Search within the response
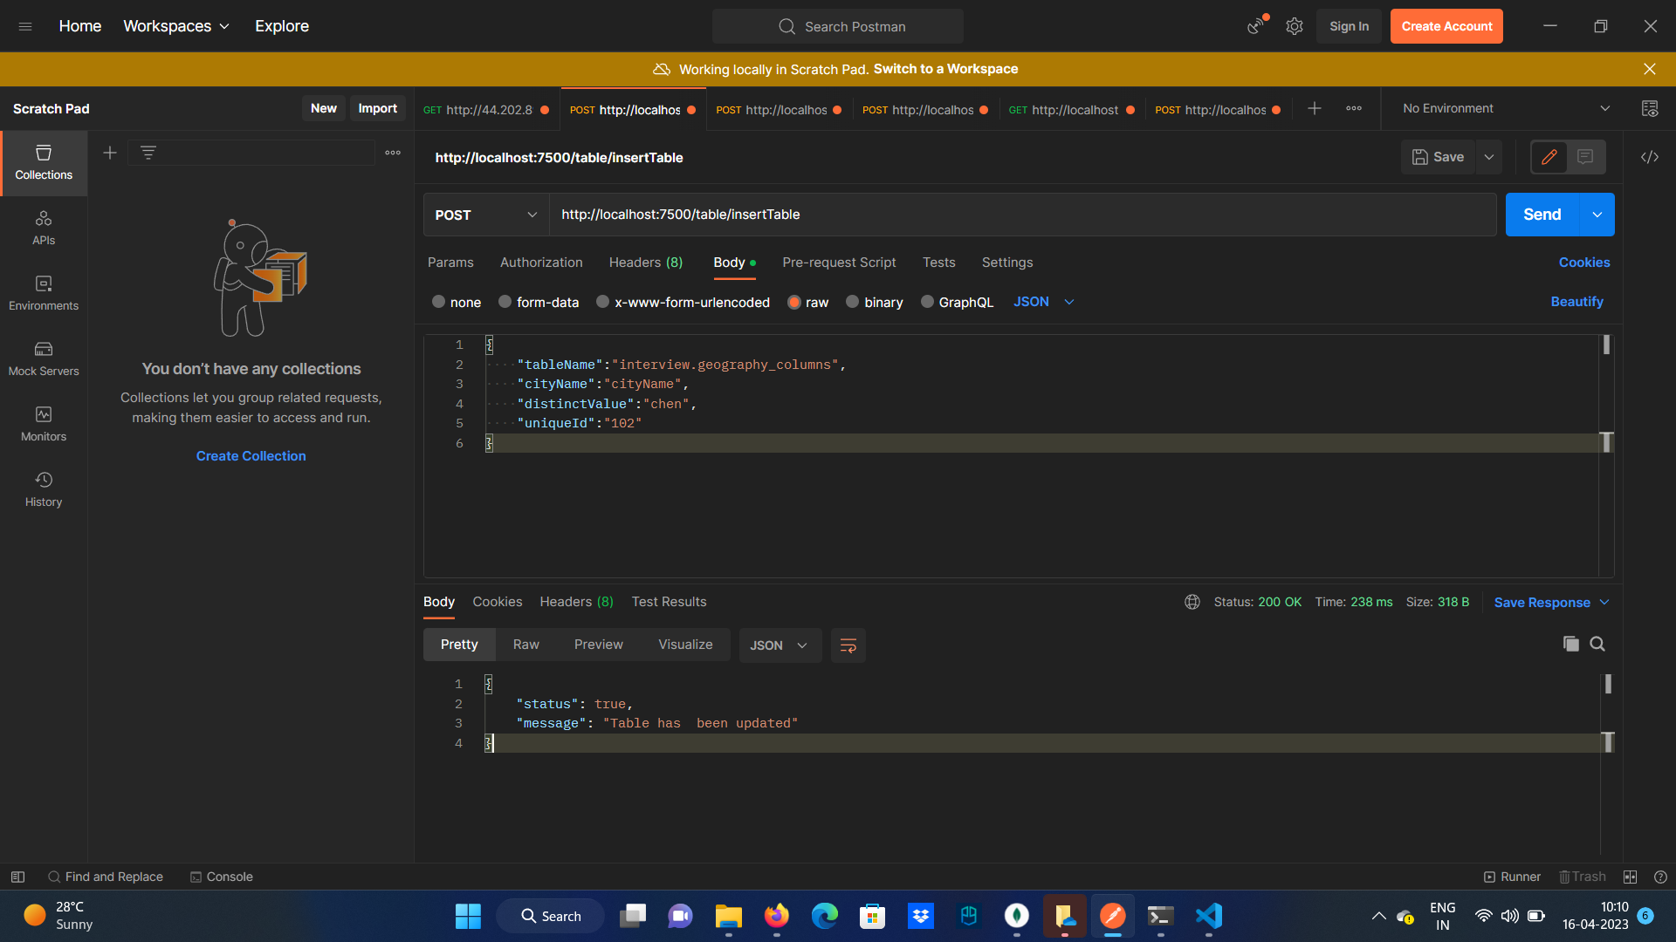1676x942 pixels. click(1598, 644)
